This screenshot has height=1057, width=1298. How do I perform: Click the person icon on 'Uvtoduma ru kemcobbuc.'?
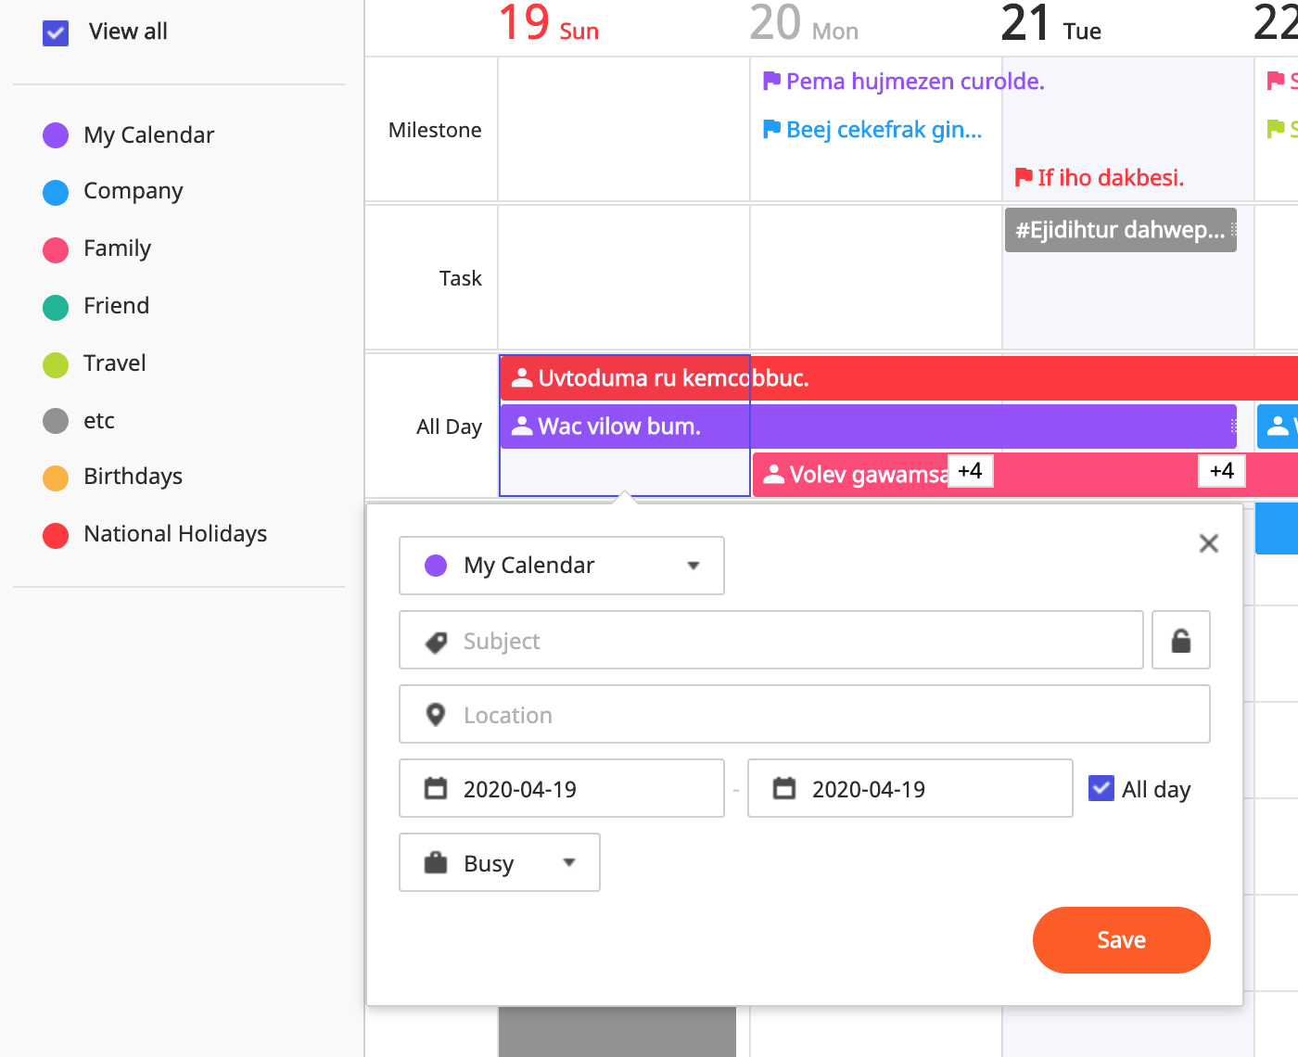coord(522,377)
